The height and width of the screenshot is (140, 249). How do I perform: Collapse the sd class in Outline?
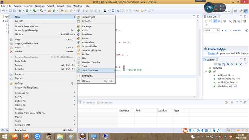(x=206, y=71)
